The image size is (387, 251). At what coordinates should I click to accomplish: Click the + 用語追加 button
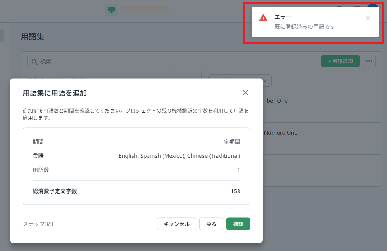(x=340, y=61)
